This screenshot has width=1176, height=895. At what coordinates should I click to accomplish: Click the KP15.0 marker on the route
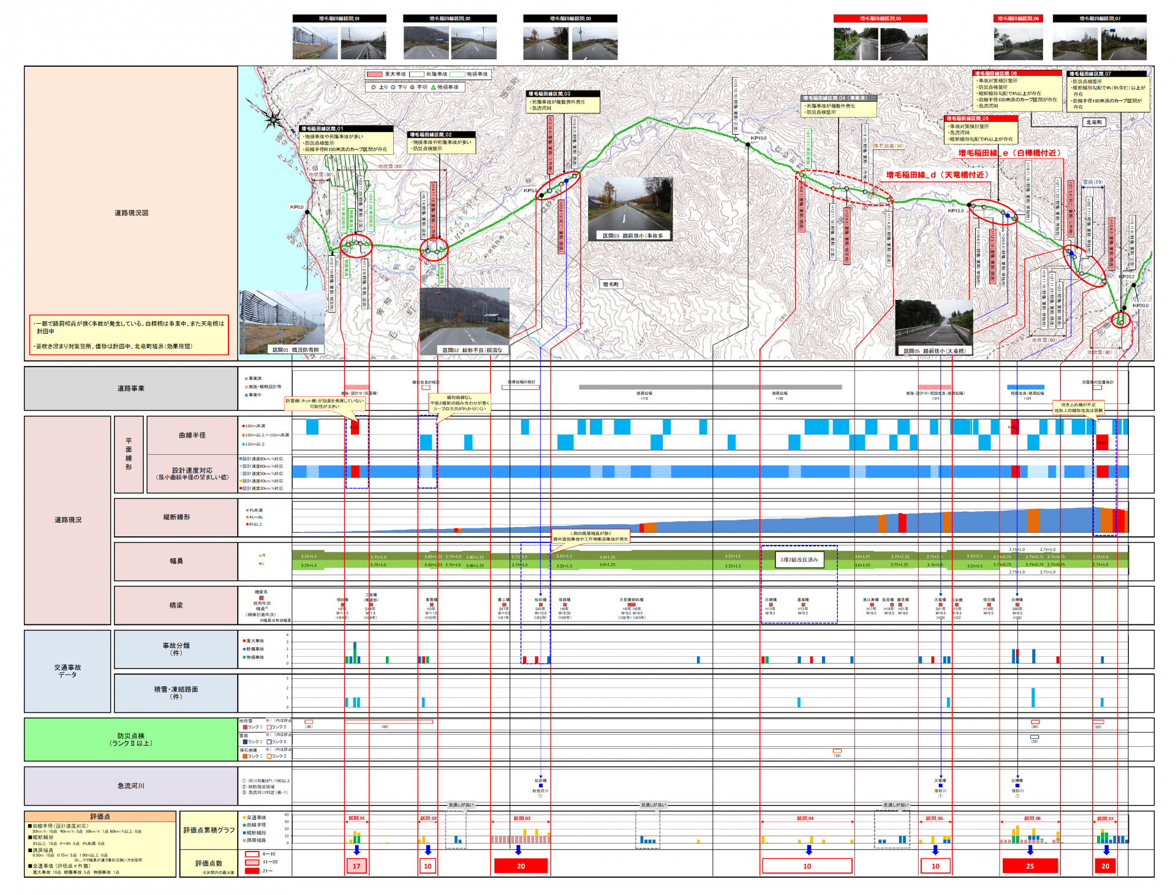pos(969,205)
